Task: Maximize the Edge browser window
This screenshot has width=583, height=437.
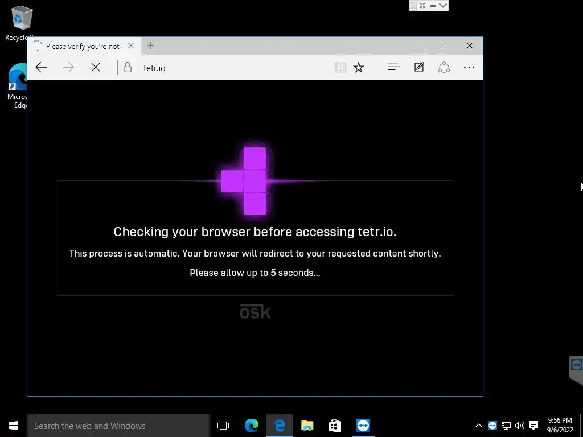Action: (x=443, y=46)
